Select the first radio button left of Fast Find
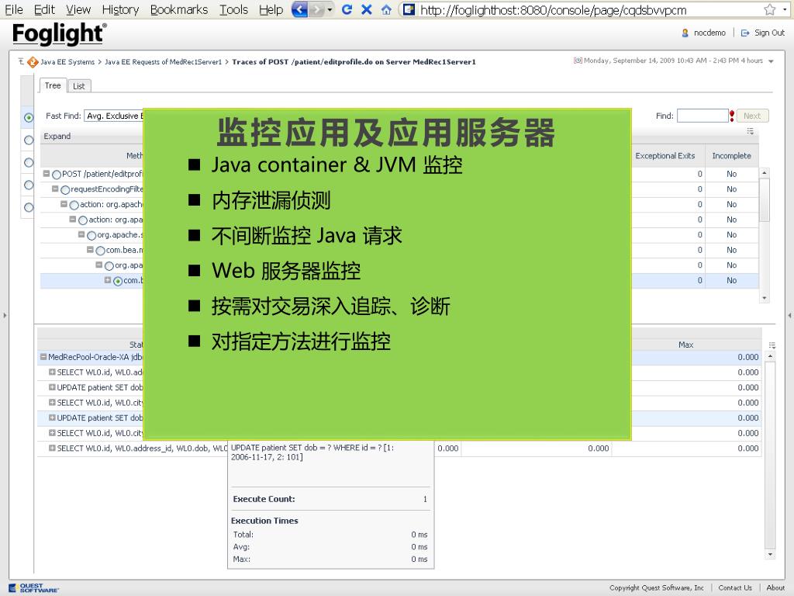 [x=29, y=118]
